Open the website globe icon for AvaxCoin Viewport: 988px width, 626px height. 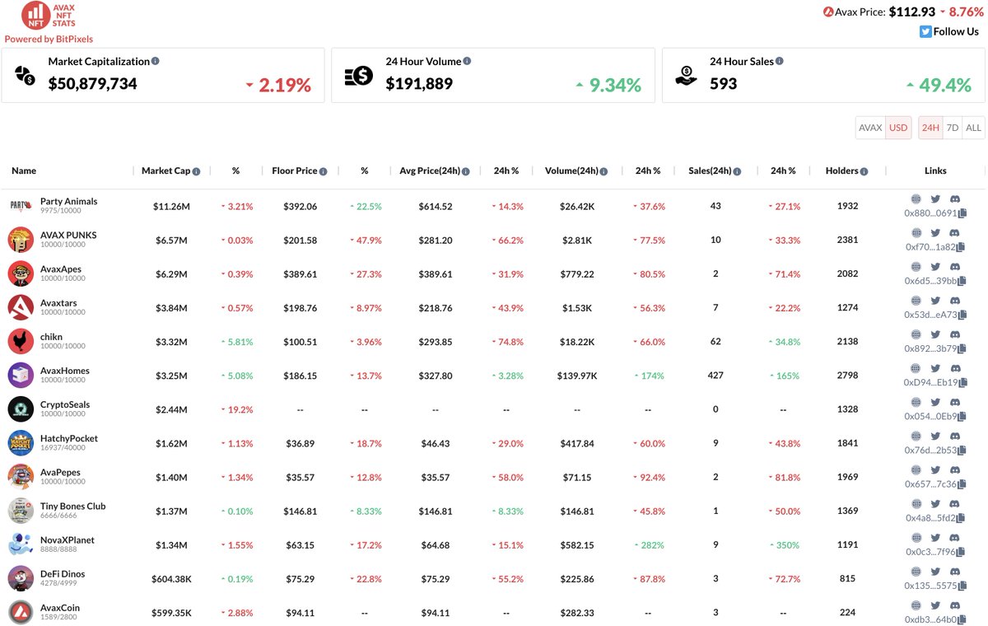click(x=916, y=605)
